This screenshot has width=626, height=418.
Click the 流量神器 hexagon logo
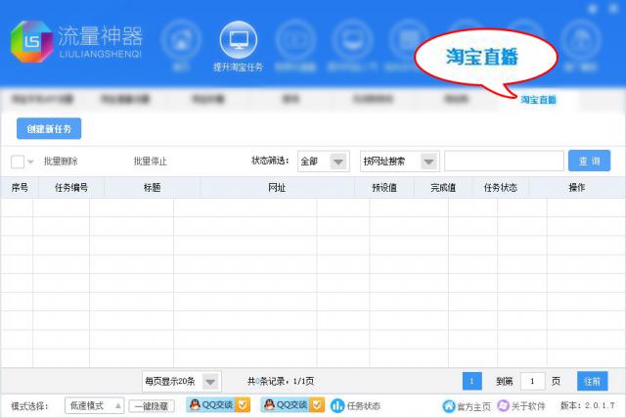31,41
